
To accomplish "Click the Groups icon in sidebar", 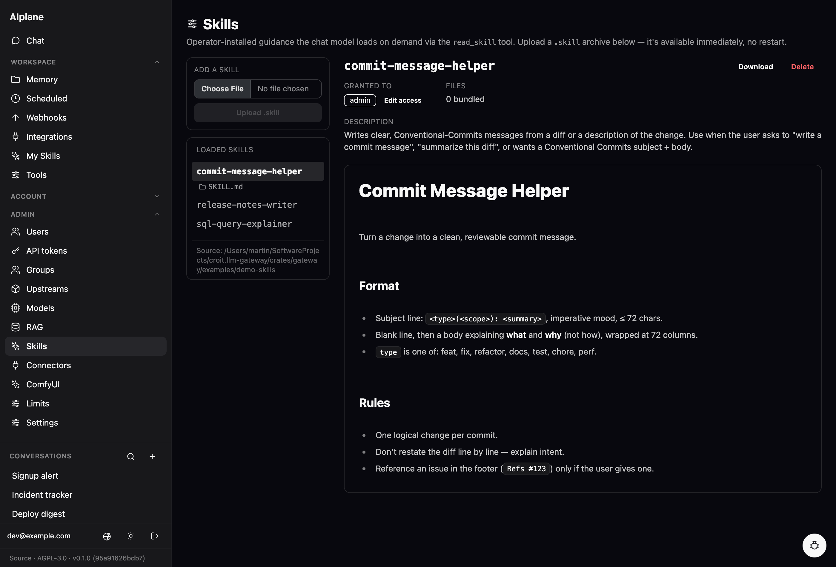I will [16, 270].
